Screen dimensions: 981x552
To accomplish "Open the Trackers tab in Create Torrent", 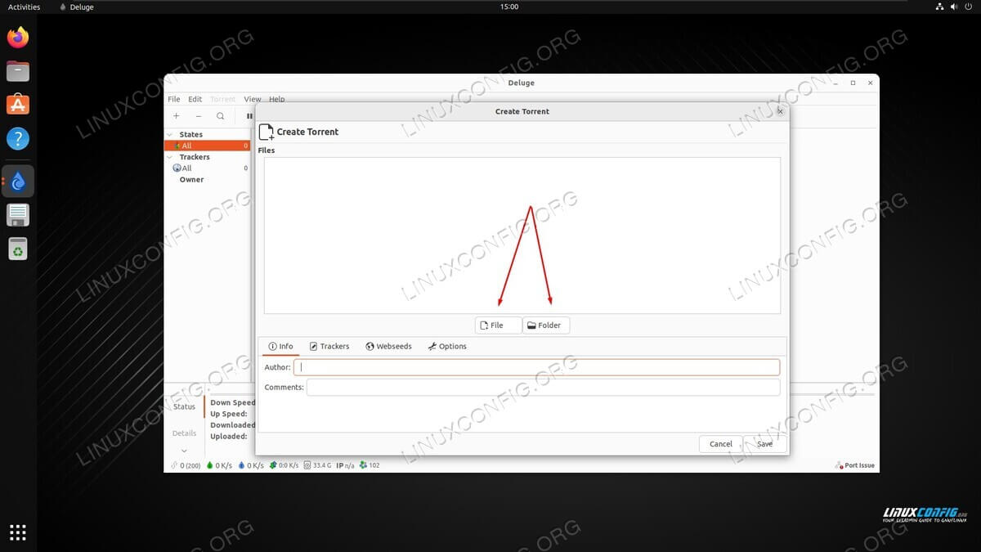I will pyautogui.click(x=329, y=347).
